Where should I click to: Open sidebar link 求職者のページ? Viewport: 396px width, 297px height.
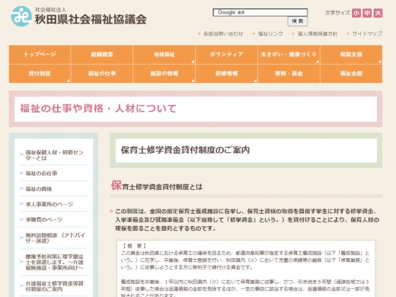point(44,219)
